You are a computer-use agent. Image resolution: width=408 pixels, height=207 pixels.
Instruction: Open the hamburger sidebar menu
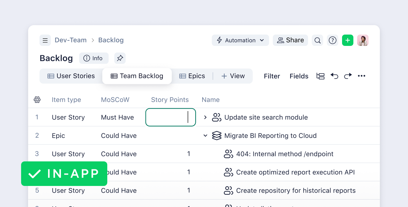(45, 40)
